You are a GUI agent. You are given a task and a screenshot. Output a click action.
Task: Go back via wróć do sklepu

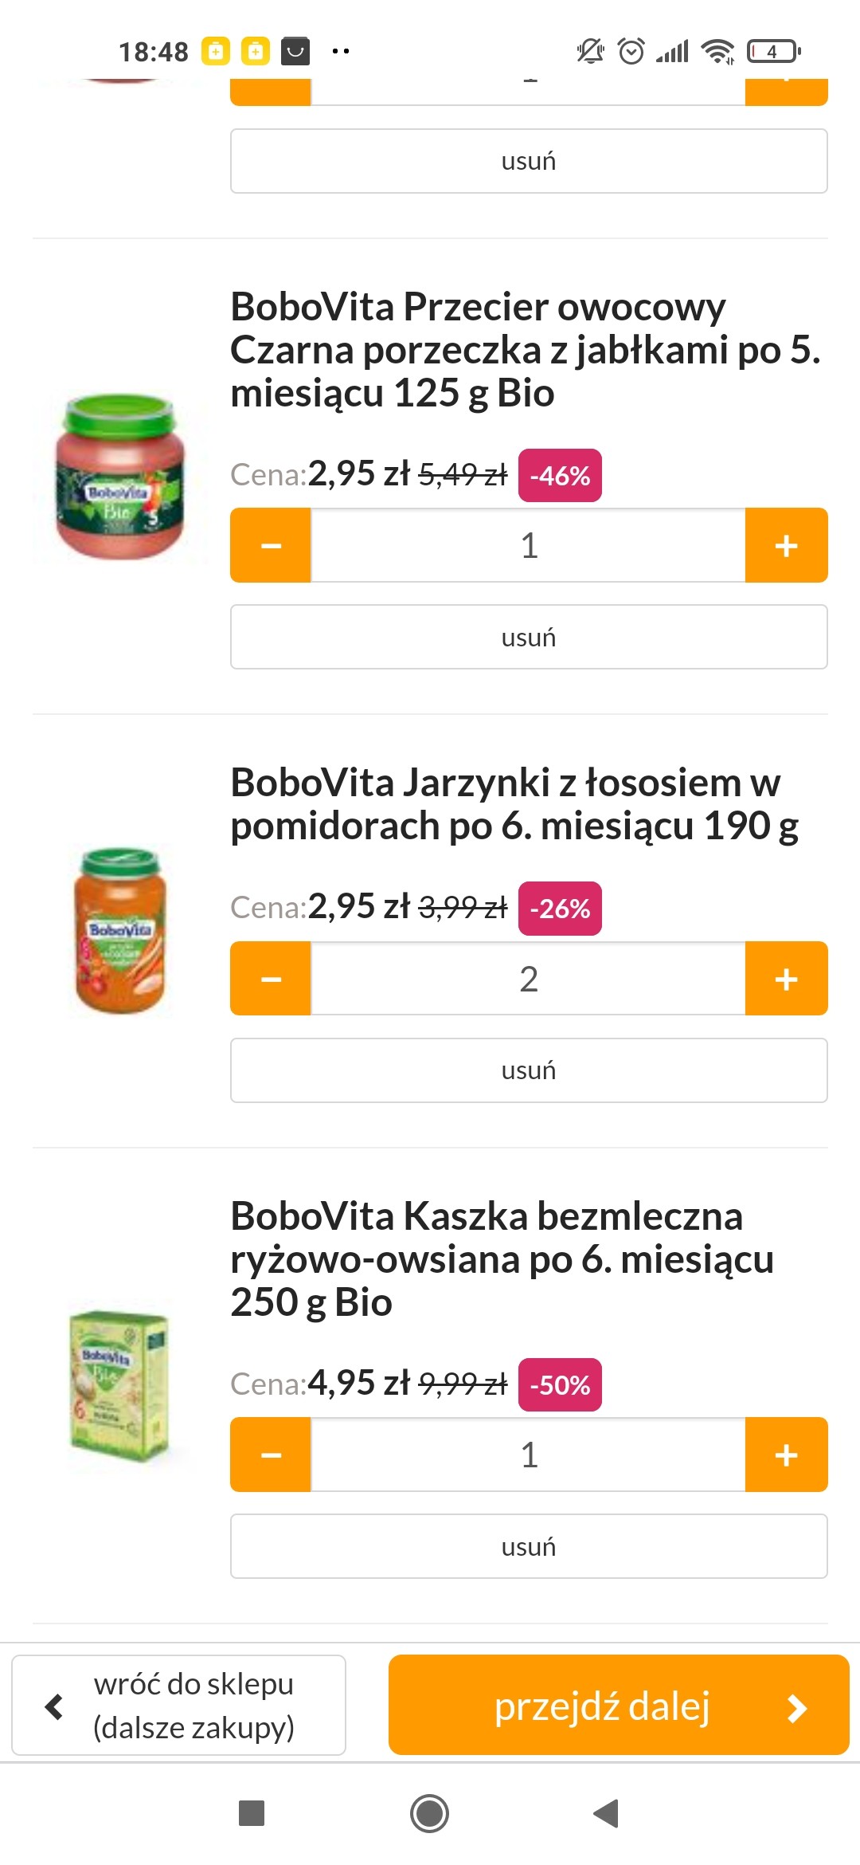pyautogui.click(x=179, y=1706)
